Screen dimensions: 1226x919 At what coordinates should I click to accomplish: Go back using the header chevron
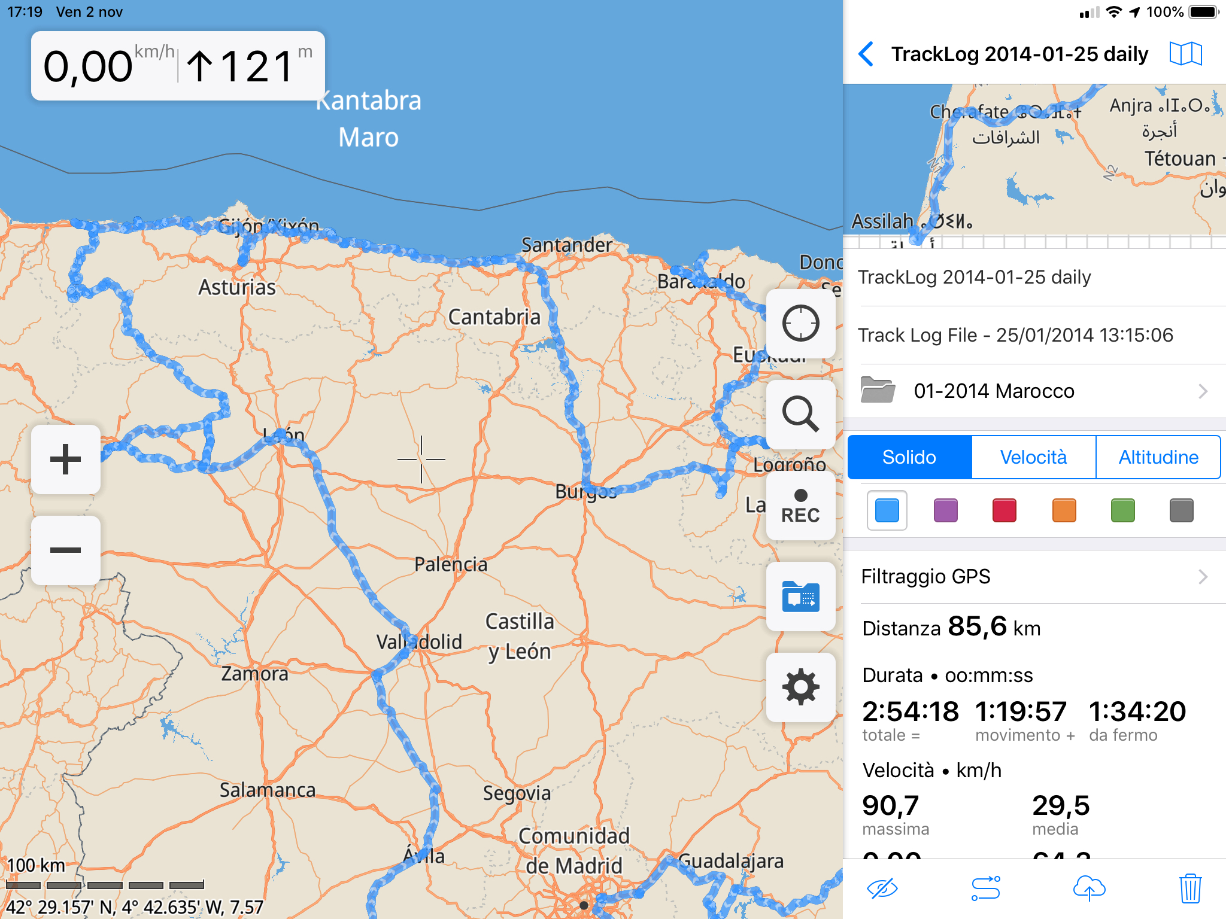tap(866, 54)
